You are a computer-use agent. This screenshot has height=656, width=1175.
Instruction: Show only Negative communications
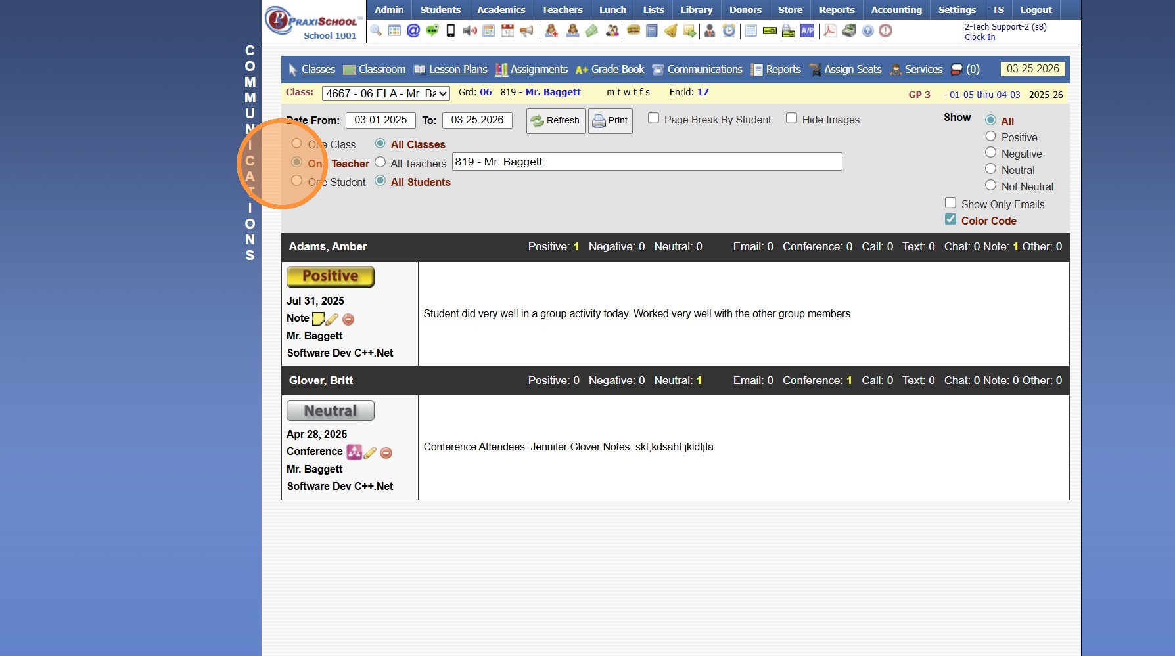tap(991, 152)
